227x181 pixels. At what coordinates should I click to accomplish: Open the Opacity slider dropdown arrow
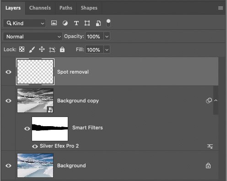pyautogui.click(x=107, y=37)
